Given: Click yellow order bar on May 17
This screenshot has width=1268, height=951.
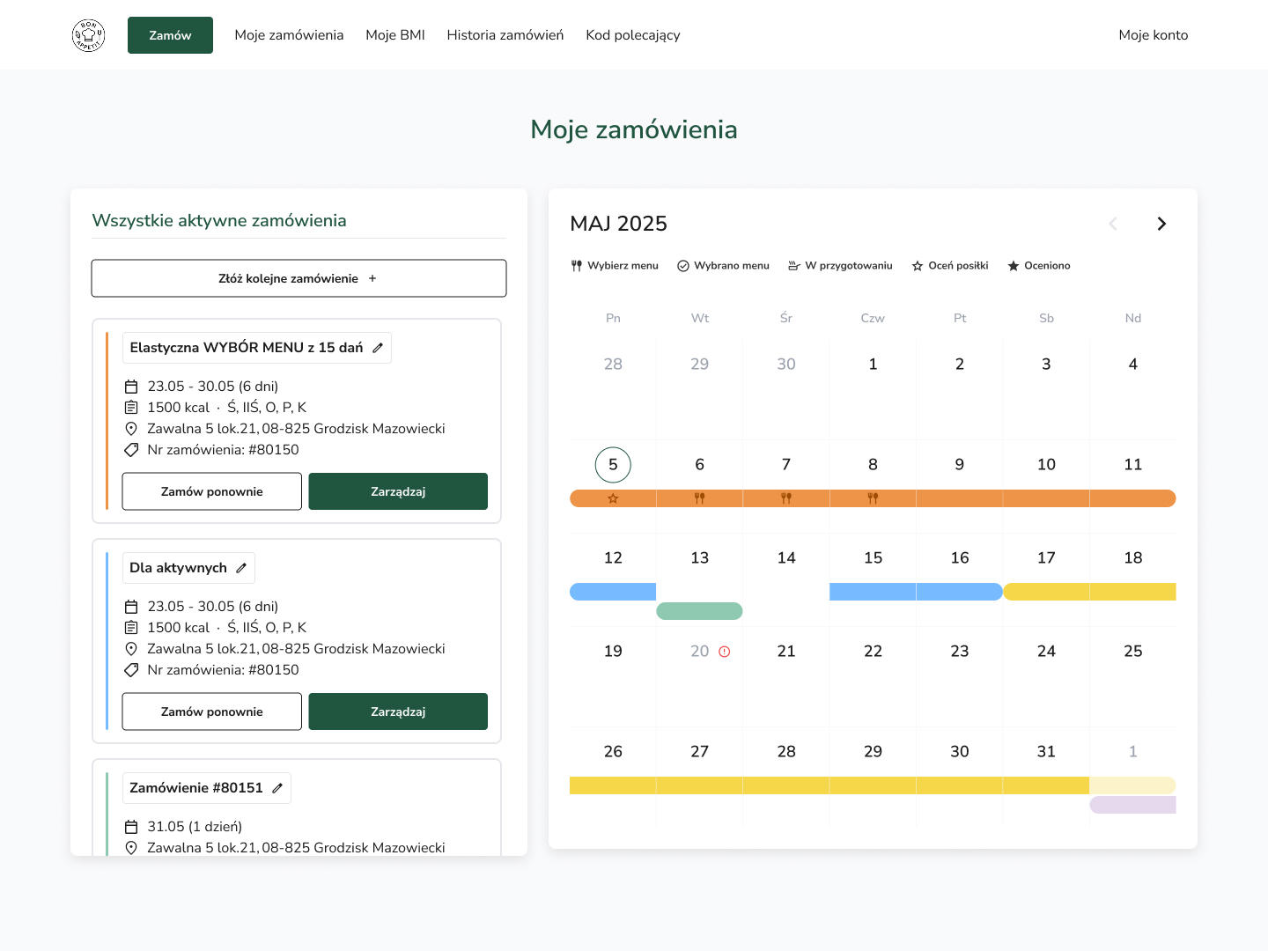Looking at the screenshot, I should [1046, 592].
